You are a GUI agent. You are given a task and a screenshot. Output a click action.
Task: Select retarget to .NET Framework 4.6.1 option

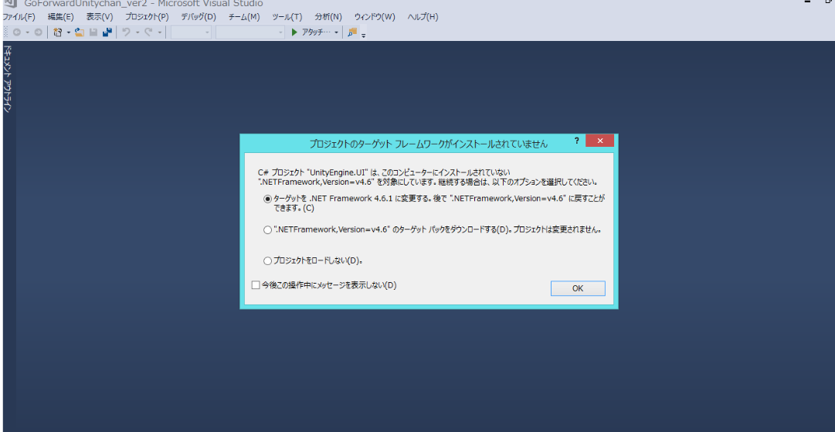pyautogui.click(x=267, y=199)
